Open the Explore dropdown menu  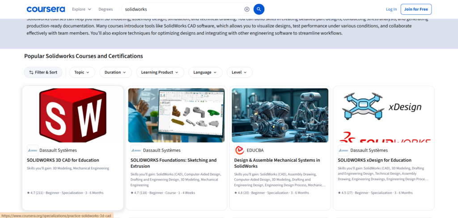pos(81,9)
